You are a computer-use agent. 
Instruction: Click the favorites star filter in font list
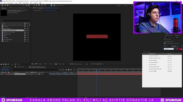point(148,51)
